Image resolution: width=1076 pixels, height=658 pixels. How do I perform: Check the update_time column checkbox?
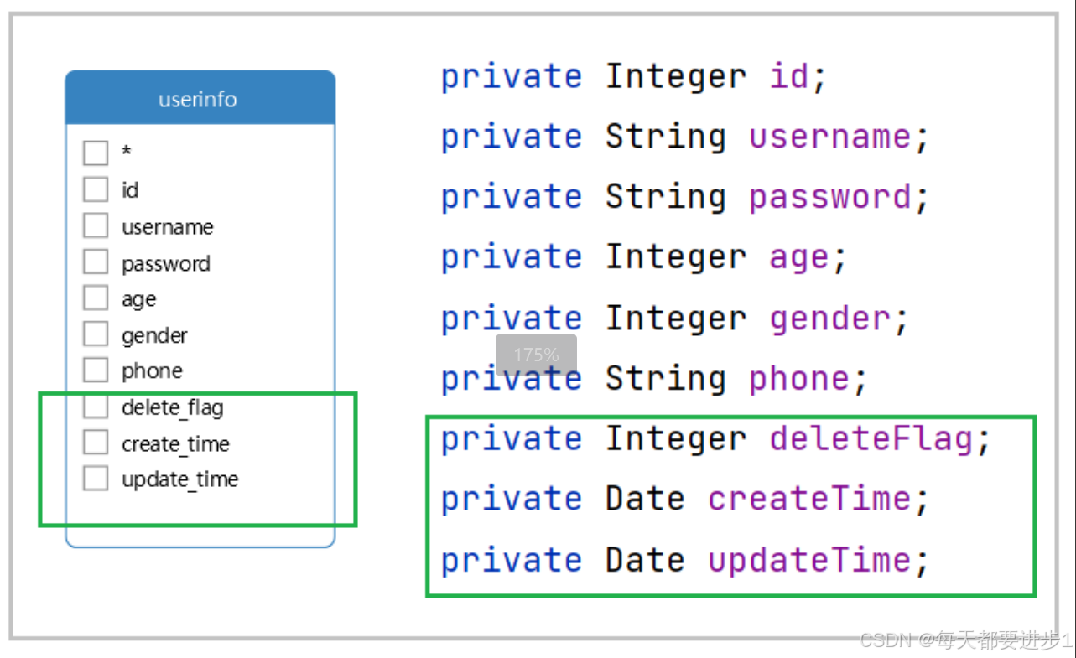coord(96,478)
